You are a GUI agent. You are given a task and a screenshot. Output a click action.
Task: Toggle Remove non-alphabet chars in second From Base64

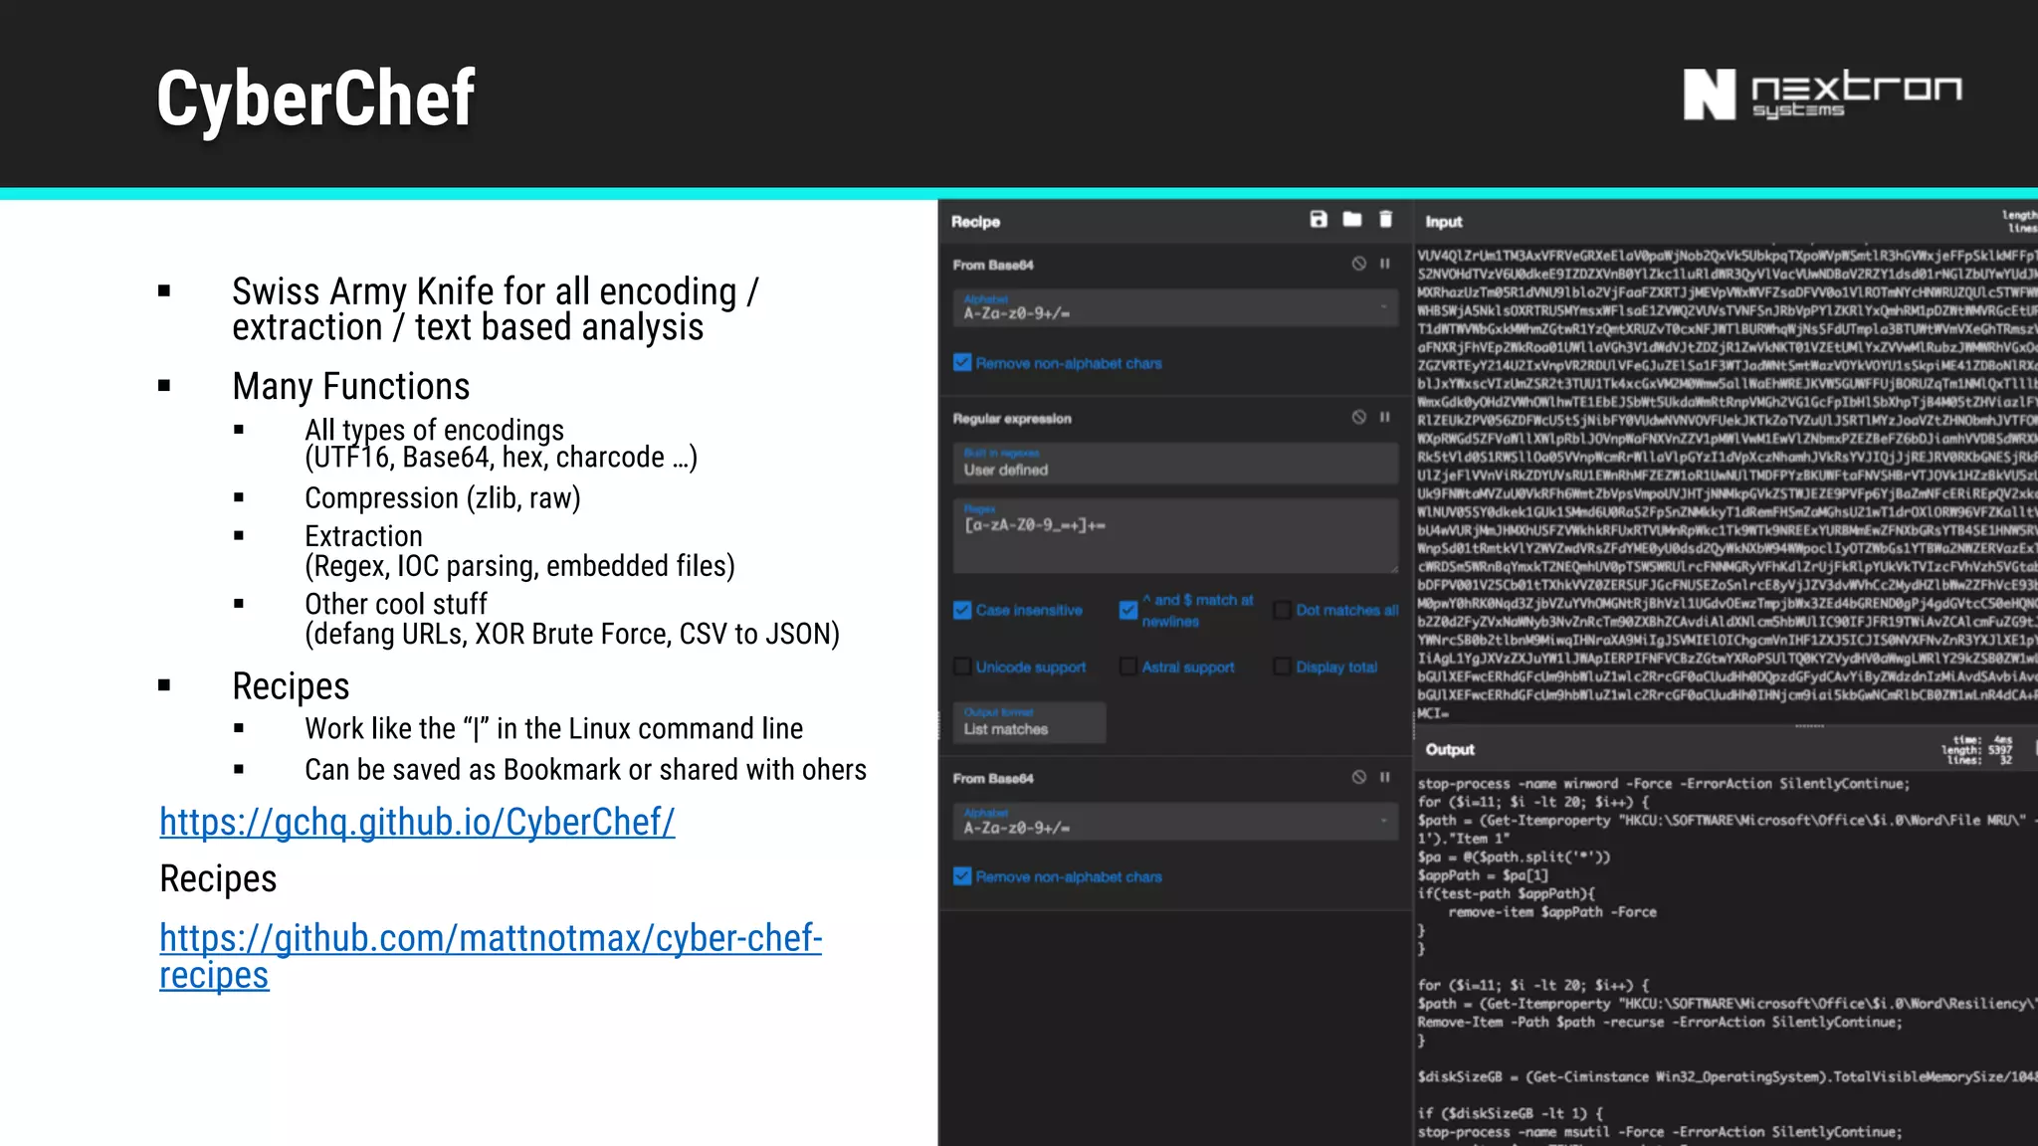[x=962, y=876]
